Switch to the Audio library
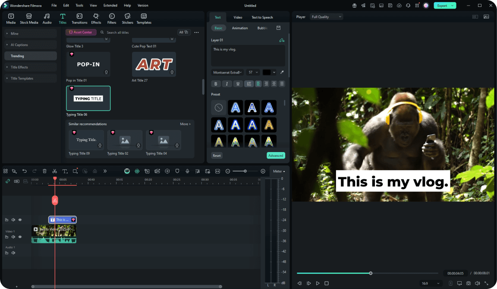Screen dimensions: 497x289 (47, 19)
